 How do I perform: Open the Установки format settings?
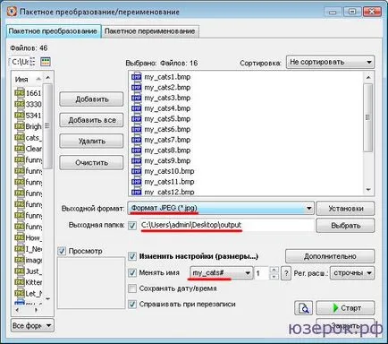pyautogui.click(x=345, y=209)
